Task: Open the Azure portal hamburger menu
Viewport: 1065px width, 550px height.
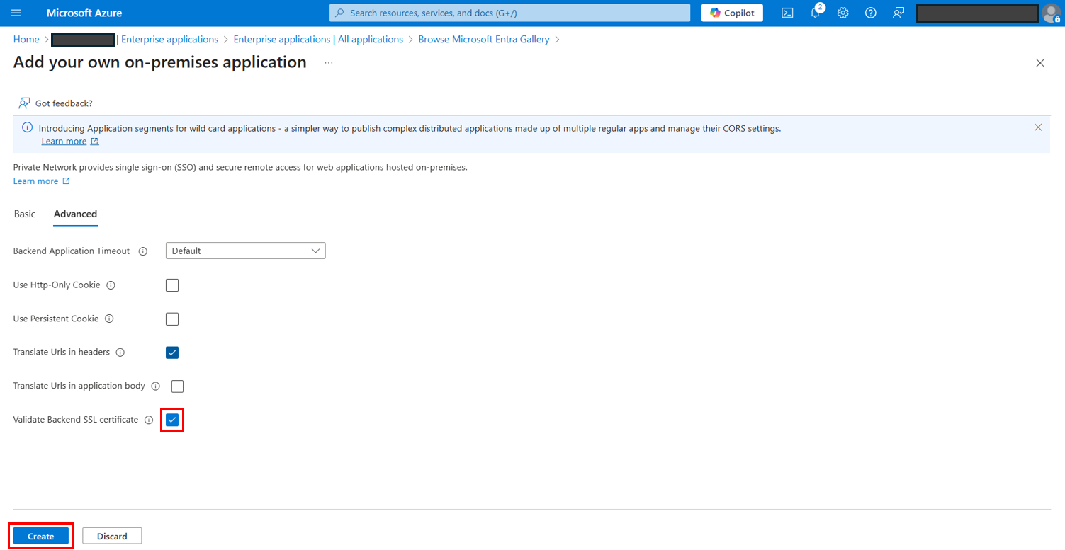Action: click(x=16, y=13)
